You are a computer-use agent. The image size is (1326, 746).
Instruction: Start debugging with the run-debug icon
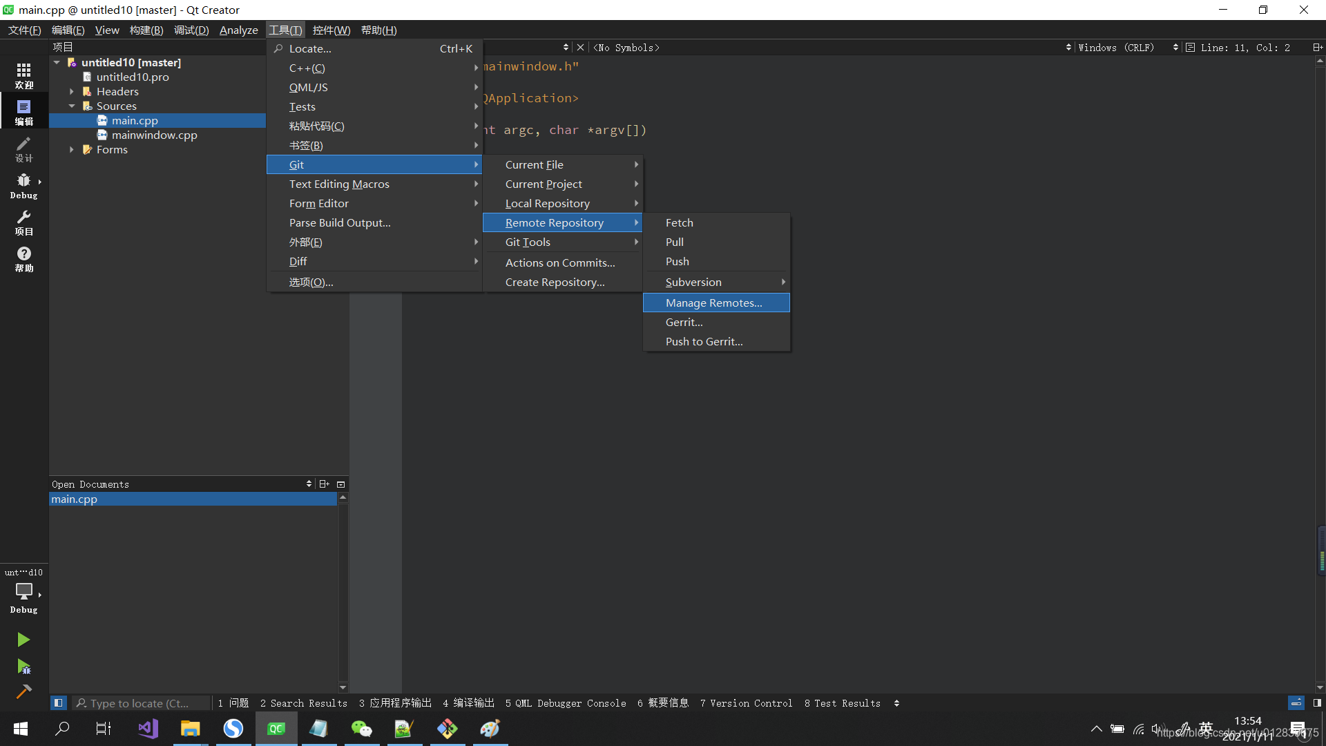coord(23,667)
